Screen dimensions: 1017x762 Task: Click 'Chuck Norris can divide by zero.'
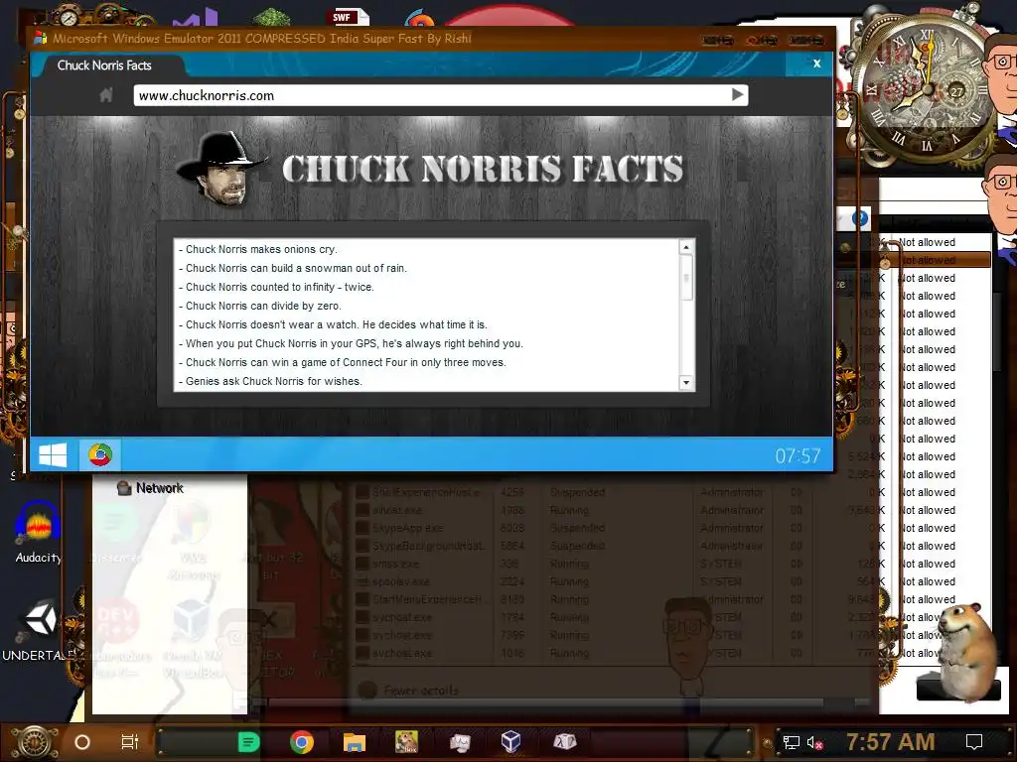click(x=259, y=306)
